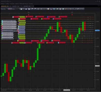Click the red-green candle marker toolbar icon
This screenshot has width=101, height=92.
click(x=70, y=9)
